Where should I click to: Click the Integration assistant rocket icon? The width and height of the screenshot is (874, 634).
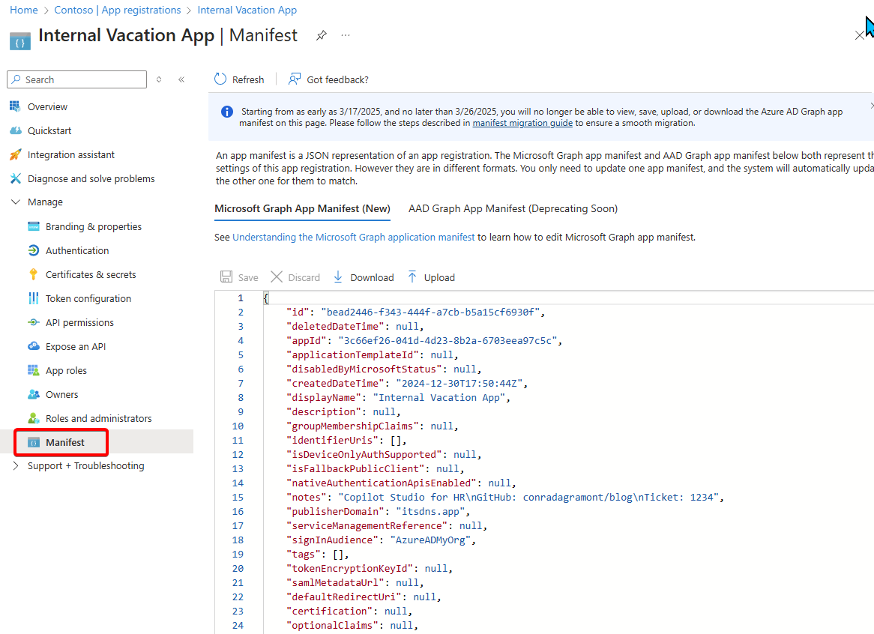(x=15, y=154)
